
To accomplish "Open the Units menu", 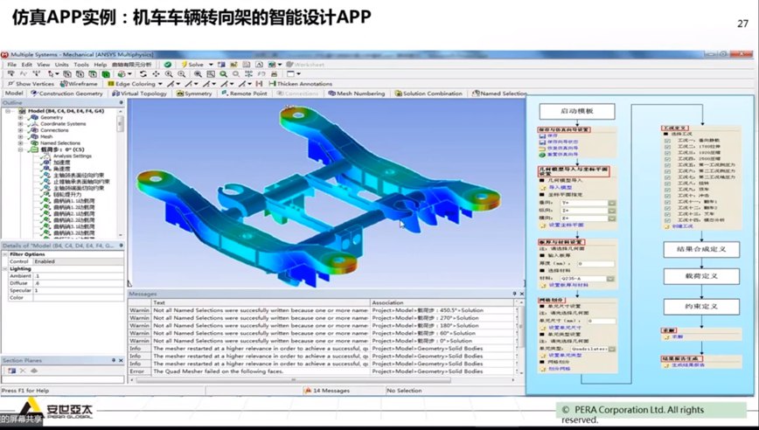I will pyautogui.click(x=62, y=65).
